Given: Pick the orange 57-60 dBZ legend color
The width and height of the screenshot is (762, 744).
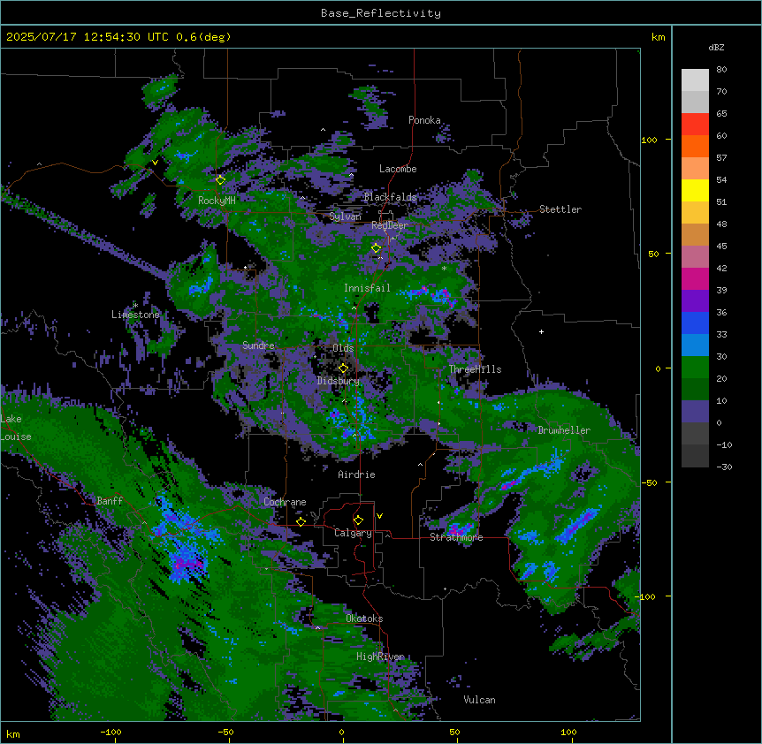Looking at the screenshot, I should click(x=695, y=146).
